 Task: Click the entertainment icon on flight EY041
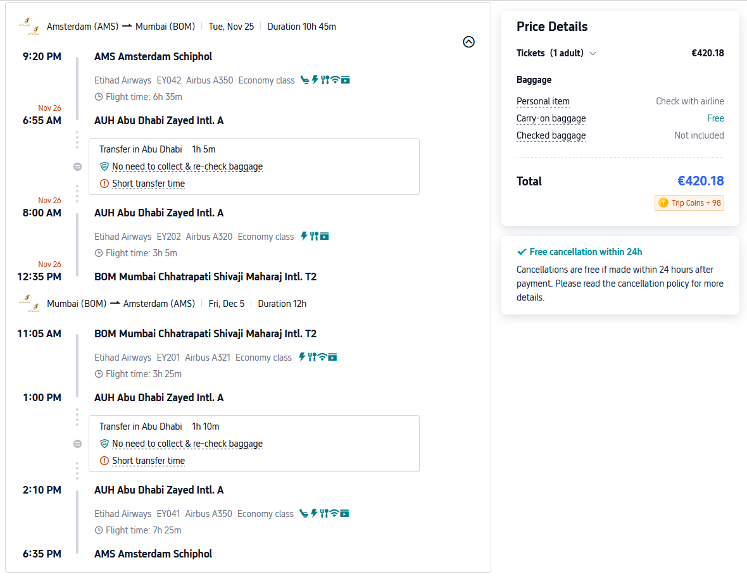tap(344, 514)
